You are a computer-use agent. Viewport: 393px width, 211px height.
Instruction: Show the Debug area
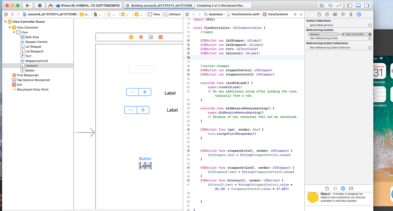[x=359, y=5]
